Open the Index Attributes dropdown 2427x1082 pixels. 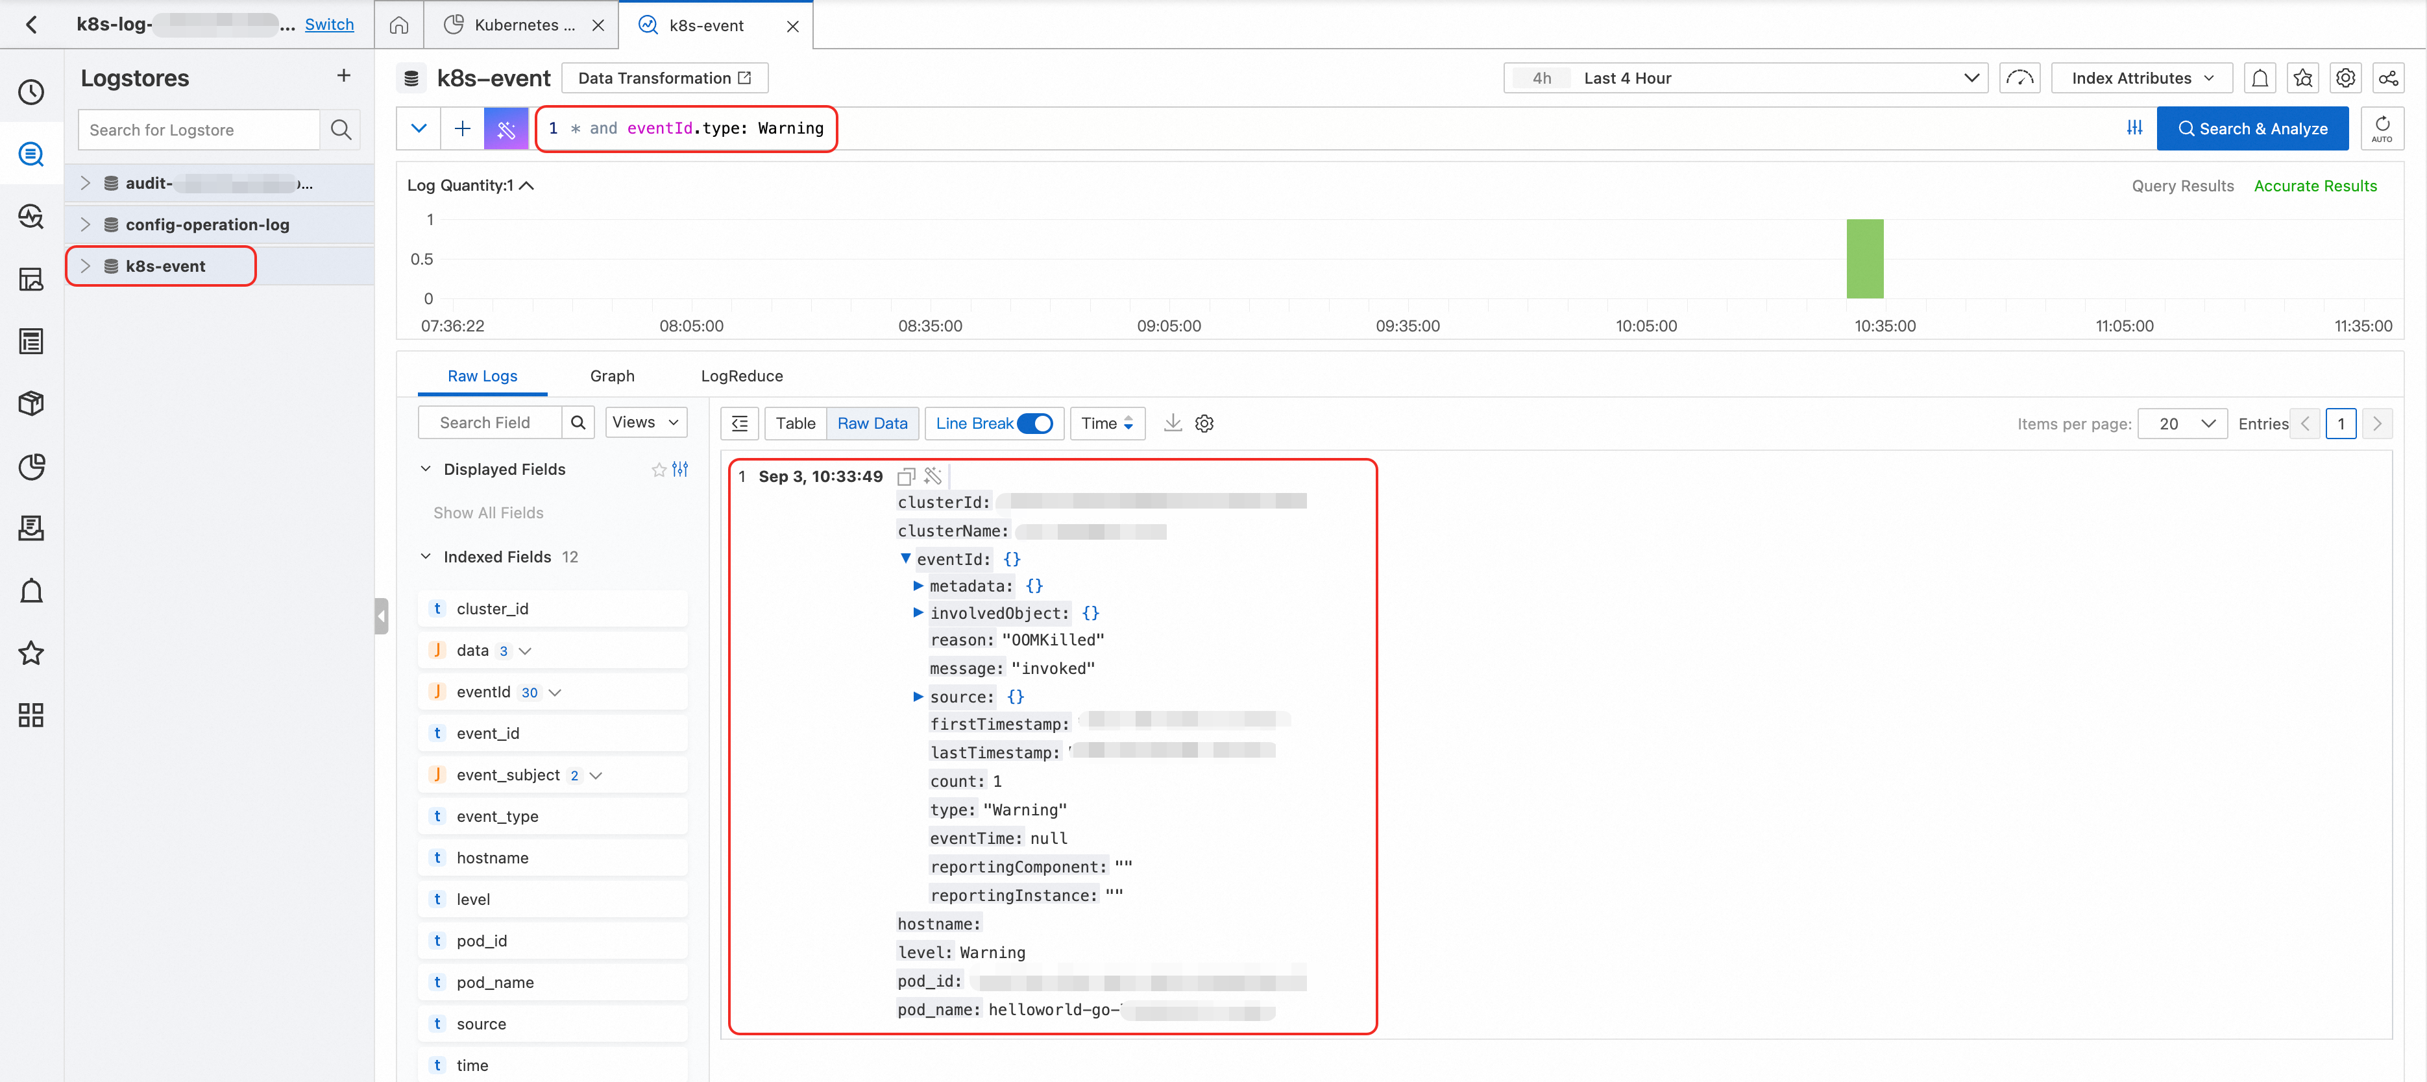point(2141,78)
